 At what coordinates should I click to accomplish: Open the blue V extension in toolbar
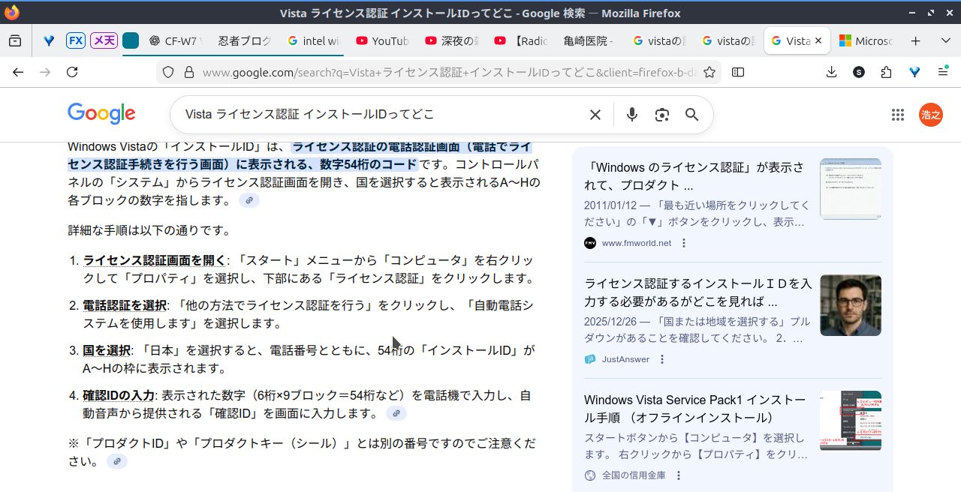tap(914, 72)
